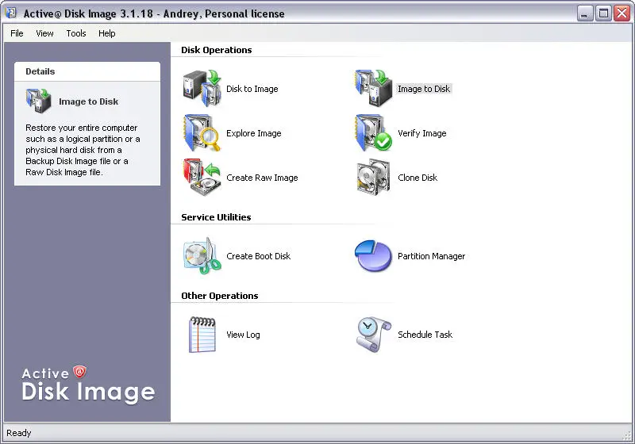Image resolution: width=635 pixels, height=444 pixels.
Task: Select the Disk to Image label
Action: click(252, 89)
